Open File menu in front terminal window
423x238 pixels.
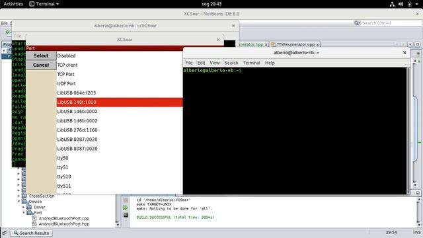[189, 63]
